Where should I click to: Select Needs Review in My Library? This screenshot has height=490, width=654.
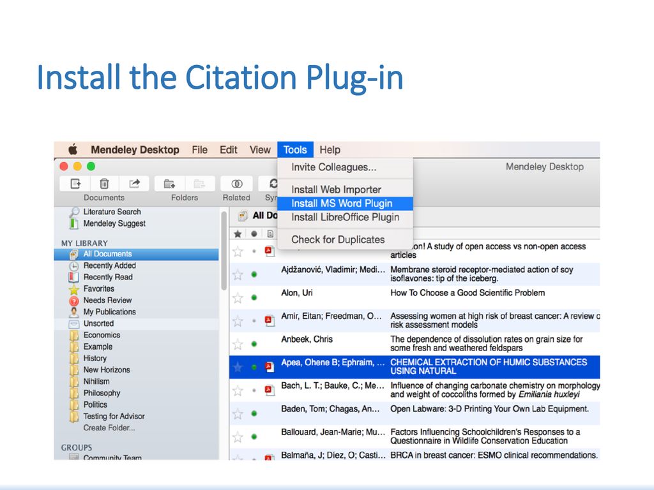click(x=107, y=301)
